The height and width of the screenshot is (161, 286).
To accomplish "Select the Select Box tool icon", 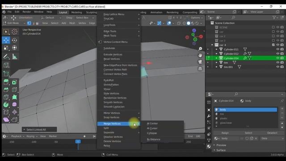I will coord(6,32).
